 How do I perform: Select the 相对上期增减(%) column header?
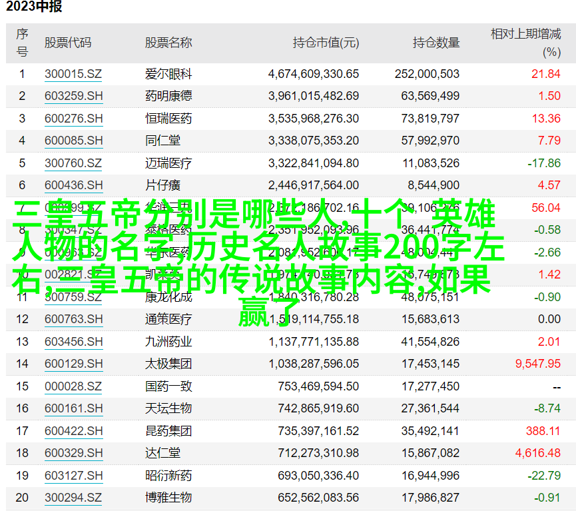pyautogui.click(x=526, y=43)
